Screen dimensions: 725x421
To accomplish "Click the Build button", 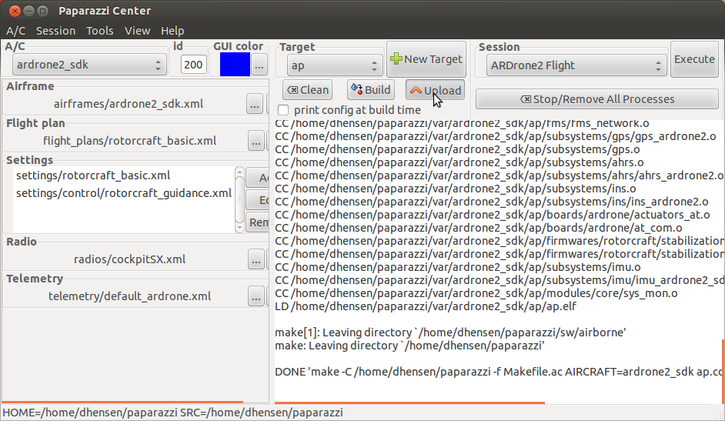I will tap(371, 89).
